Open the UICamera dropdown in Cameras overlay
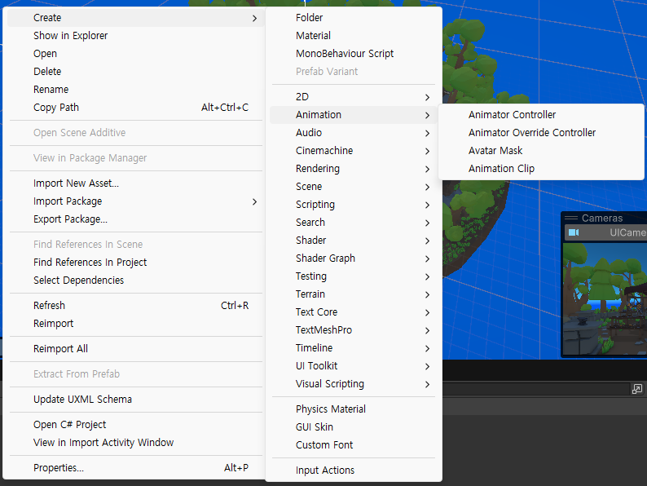Screen dimensions: 647x486 [x=605, y=232]
